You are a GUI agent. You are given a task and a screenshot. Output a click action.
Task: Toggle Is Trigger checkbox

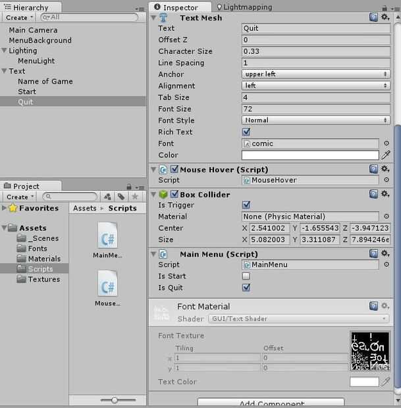(246, 205)
